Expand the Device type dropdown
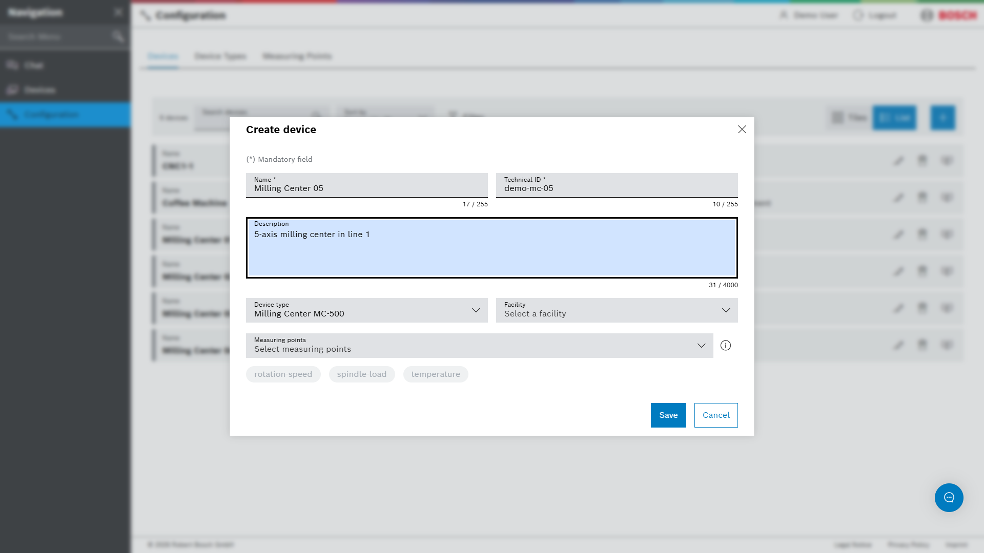Screen dimensions: 984x553 pyautogui.click(x=367, y=310)
